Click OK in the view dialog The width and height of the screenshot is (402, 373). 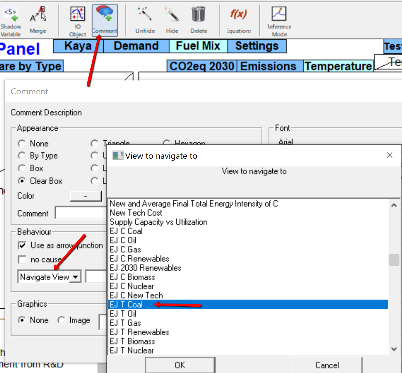(180, 365)
